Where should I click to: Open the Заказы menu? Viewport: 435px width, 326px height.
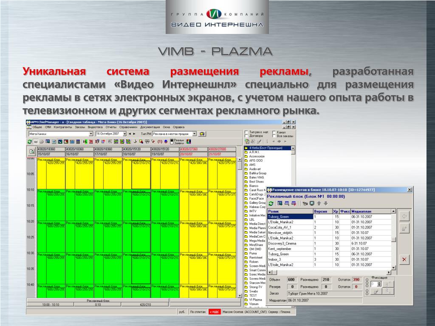point(80,127)
